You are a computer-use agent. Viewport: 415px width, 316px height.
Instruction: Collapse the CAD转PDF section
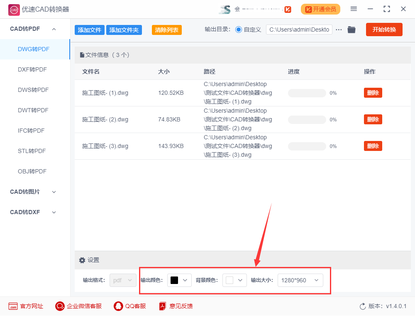click(x=54, y=29)
